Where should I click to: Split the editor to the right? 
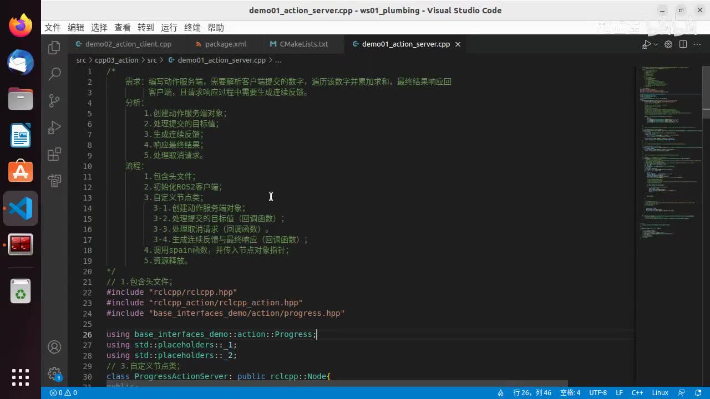click(x=683, y=44)
